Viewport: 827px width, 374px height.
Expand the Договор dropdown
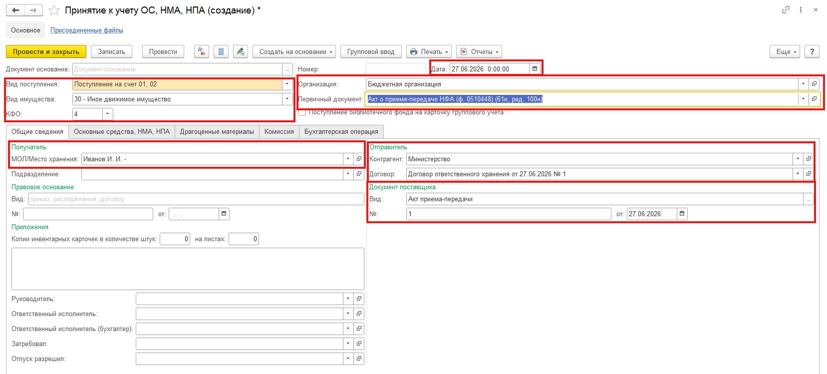pyautogui.click(x=798, y=174)
